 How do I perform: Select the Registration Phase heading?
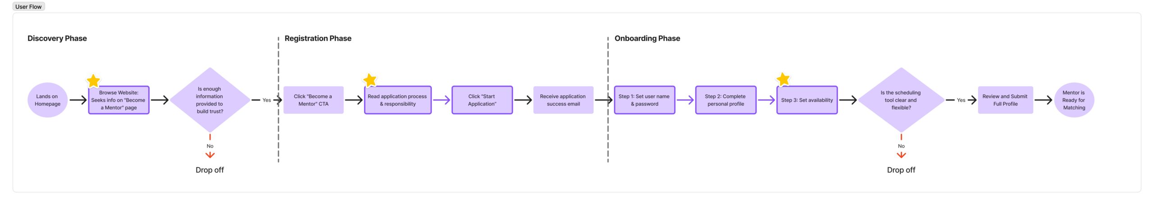[318, 38]
